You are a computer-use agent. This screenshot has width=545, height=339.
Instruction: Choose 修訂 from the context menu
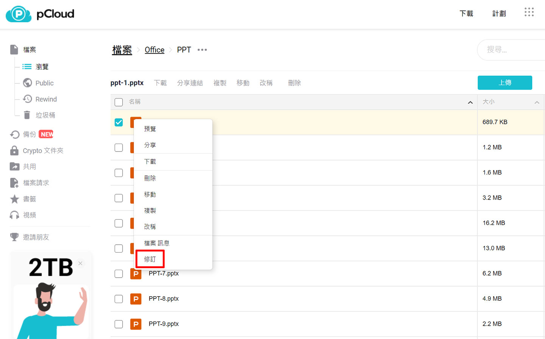[x=150, y=259]
